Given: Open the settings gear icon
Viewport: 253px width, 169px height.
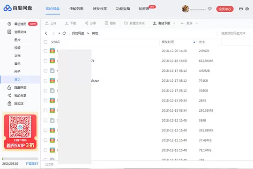Looking at the screenshot, I should pos(247,9).
